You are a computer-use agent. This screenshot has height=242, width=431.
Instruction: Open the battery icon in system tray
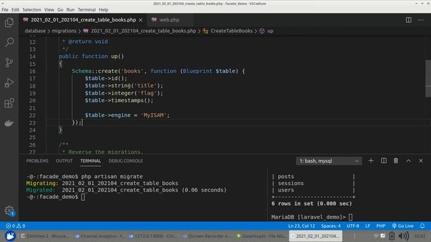[x=392, y=236]
